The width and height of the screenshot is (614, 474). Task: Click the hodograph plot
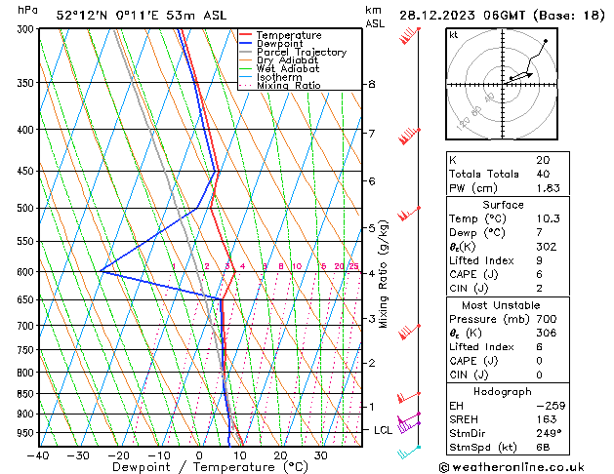(502, 84)
